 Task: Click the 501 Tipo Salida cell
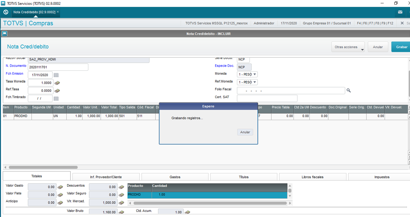[127, 116]
